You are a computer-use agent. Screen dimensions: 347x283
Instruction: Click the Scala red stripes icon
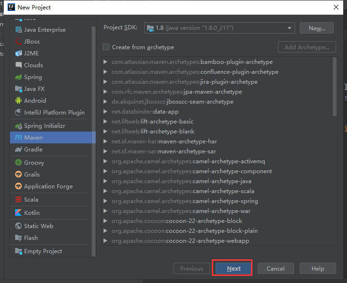tap(18, 199)
